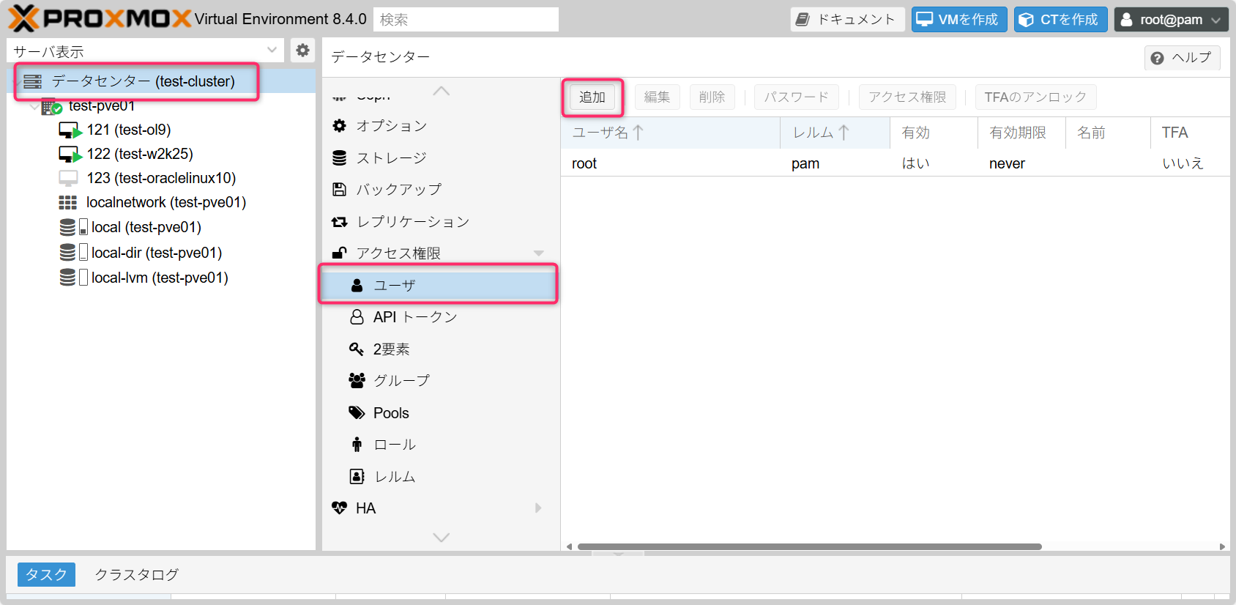1236x605 pixels.
Task: Select stopped VM 123 monitor icon
Action: [x=68, y=178]
